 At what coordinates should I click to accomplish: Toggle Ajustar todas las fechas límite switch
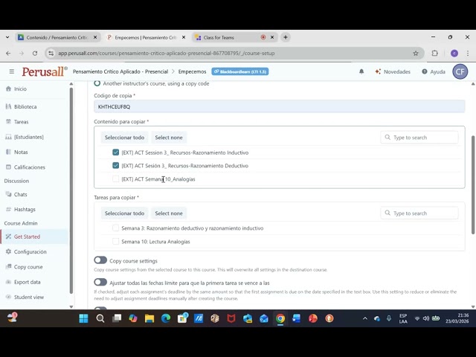100,282
